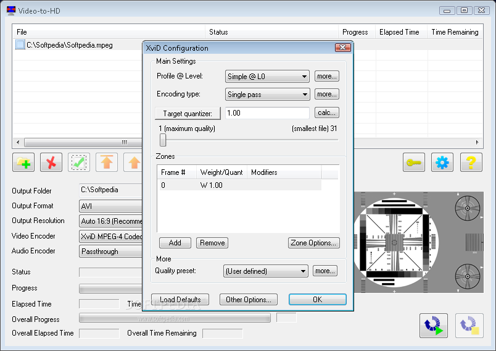The height and width of the screenshot is (351, 496).
Task: Click the Modifiers zones column header
Action: tap(284, 172)
